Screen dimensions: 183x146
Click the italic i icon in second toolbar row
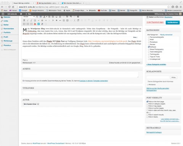75,20
